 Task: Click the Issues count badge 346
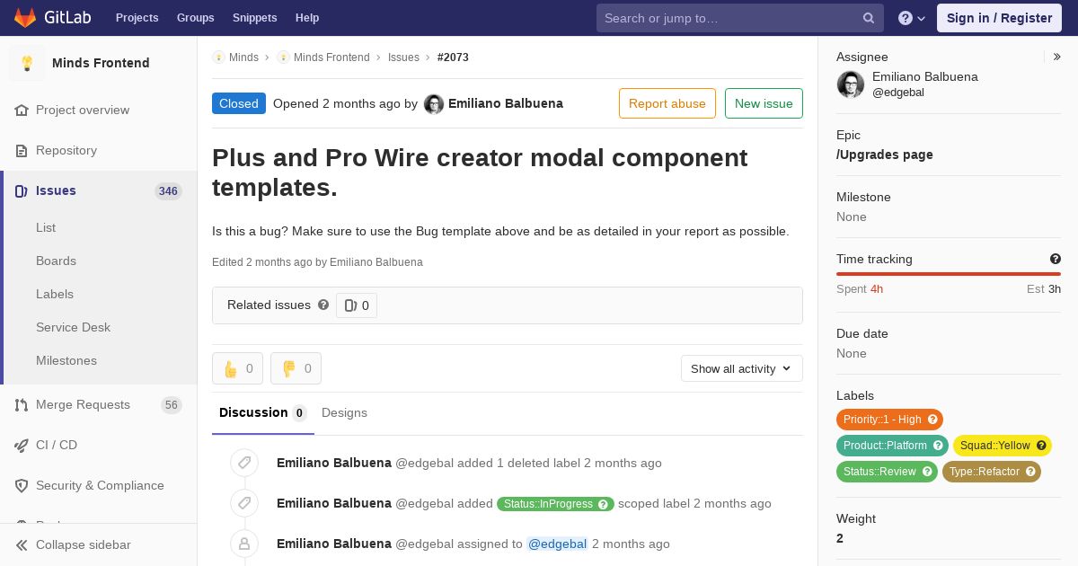(x=168, y=190)
